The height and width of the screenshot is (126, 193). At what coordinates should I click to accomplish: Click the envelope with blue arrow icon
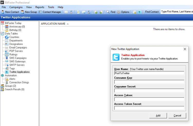84,12
